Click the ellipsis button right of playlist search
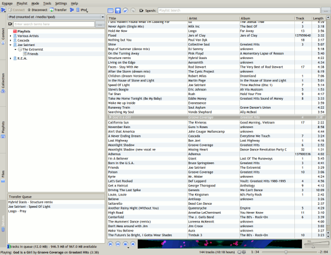Viewport: 331px width, 255px height. pyautogui.click(x=326, y=10)
